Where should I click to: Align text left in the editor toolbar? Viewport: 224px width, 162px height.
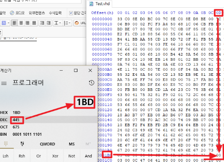coord(14,23)
